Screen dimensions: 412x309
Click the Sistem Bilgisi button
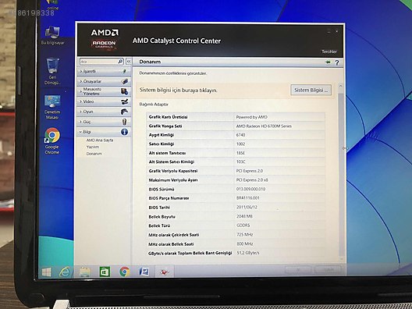coord(311,91)
